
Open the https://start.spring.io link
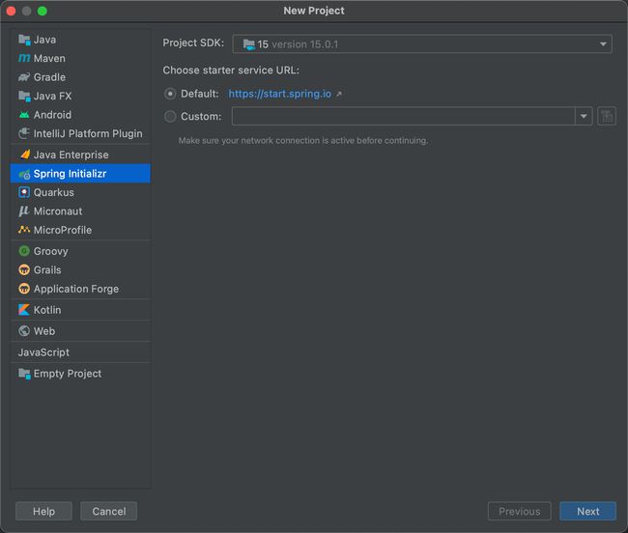click(x=280, y=94)
